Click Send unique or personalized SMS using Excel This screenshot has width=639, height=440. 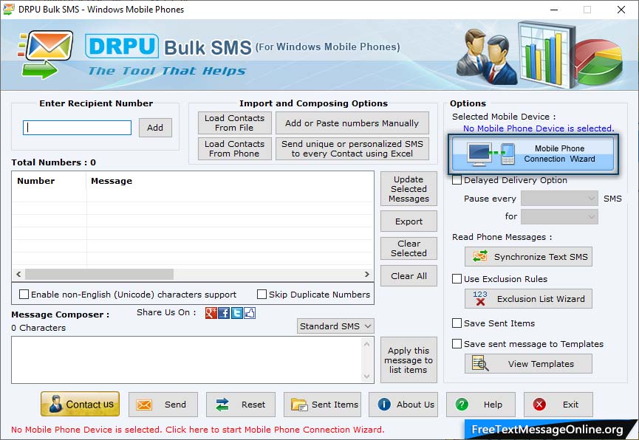point(352,148)
